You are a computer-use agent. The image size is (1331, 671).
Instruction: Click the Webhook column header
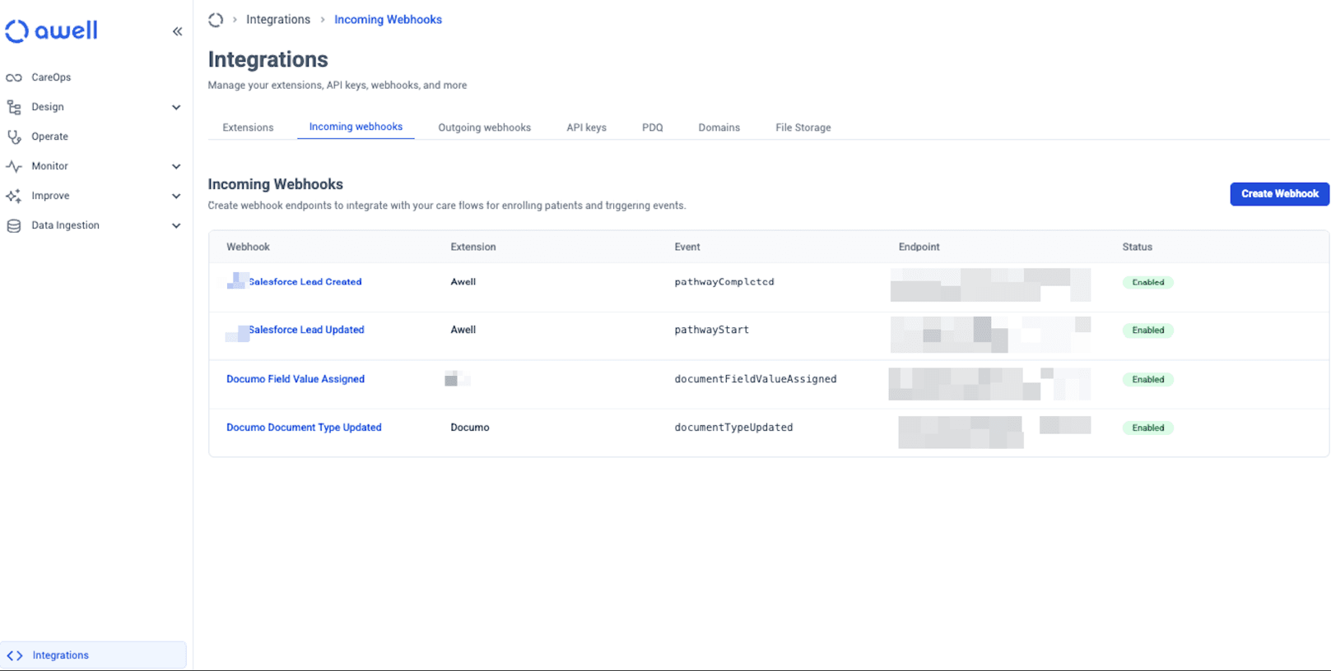pyautogui.click(x=248, y=247)
